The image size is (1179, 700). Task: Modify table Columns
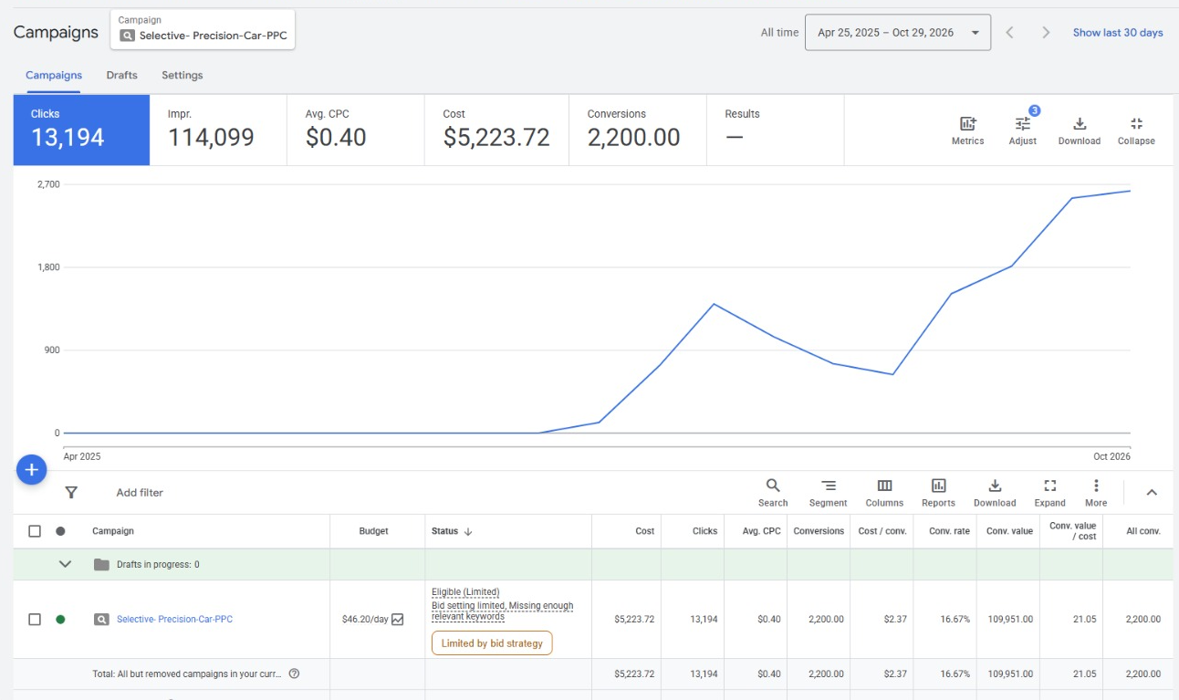pyautogui.click(x=884, y=493)
